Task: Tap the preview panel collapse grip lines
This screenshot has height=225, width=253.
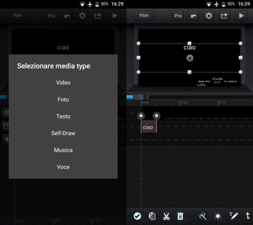Action: [x=190, y=89]
